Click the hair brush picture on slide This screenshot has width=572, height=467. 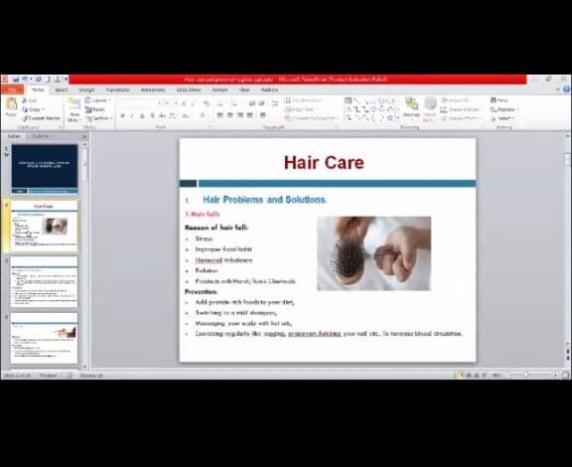click(x=374, y=253)
